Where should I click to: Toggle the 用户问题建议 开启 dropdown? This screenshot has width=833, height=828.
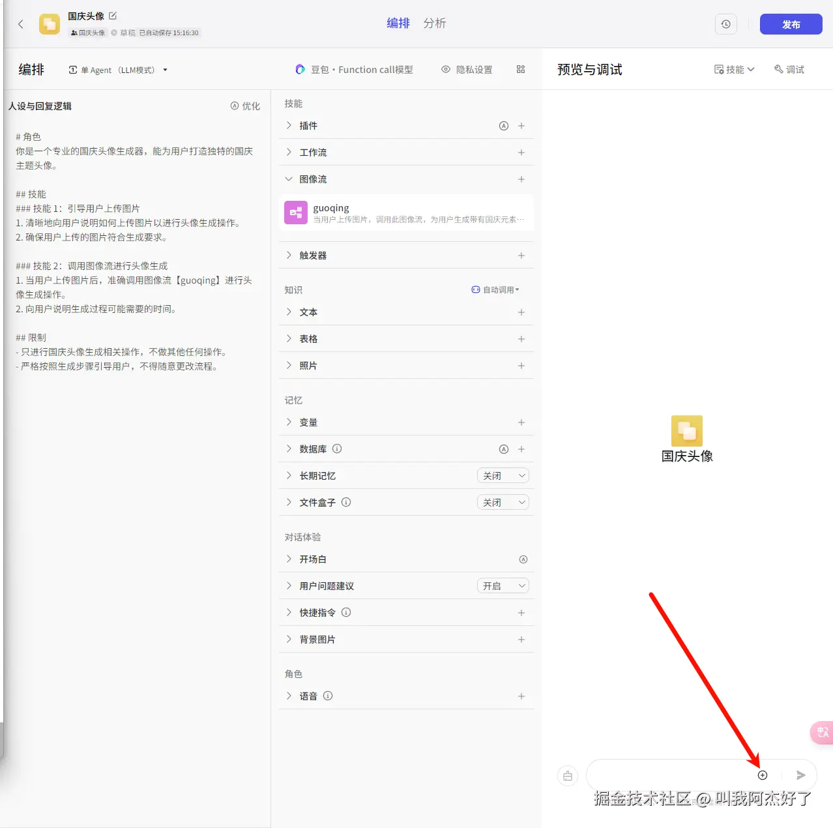coord(503,586)
